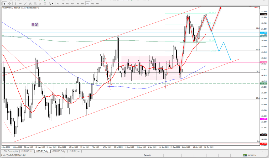Image resolution: width=269 pixels, height=158 pixels.
Task: Open the GOLDmicro,H4 chart tab
Action: (x=11, y=151)
